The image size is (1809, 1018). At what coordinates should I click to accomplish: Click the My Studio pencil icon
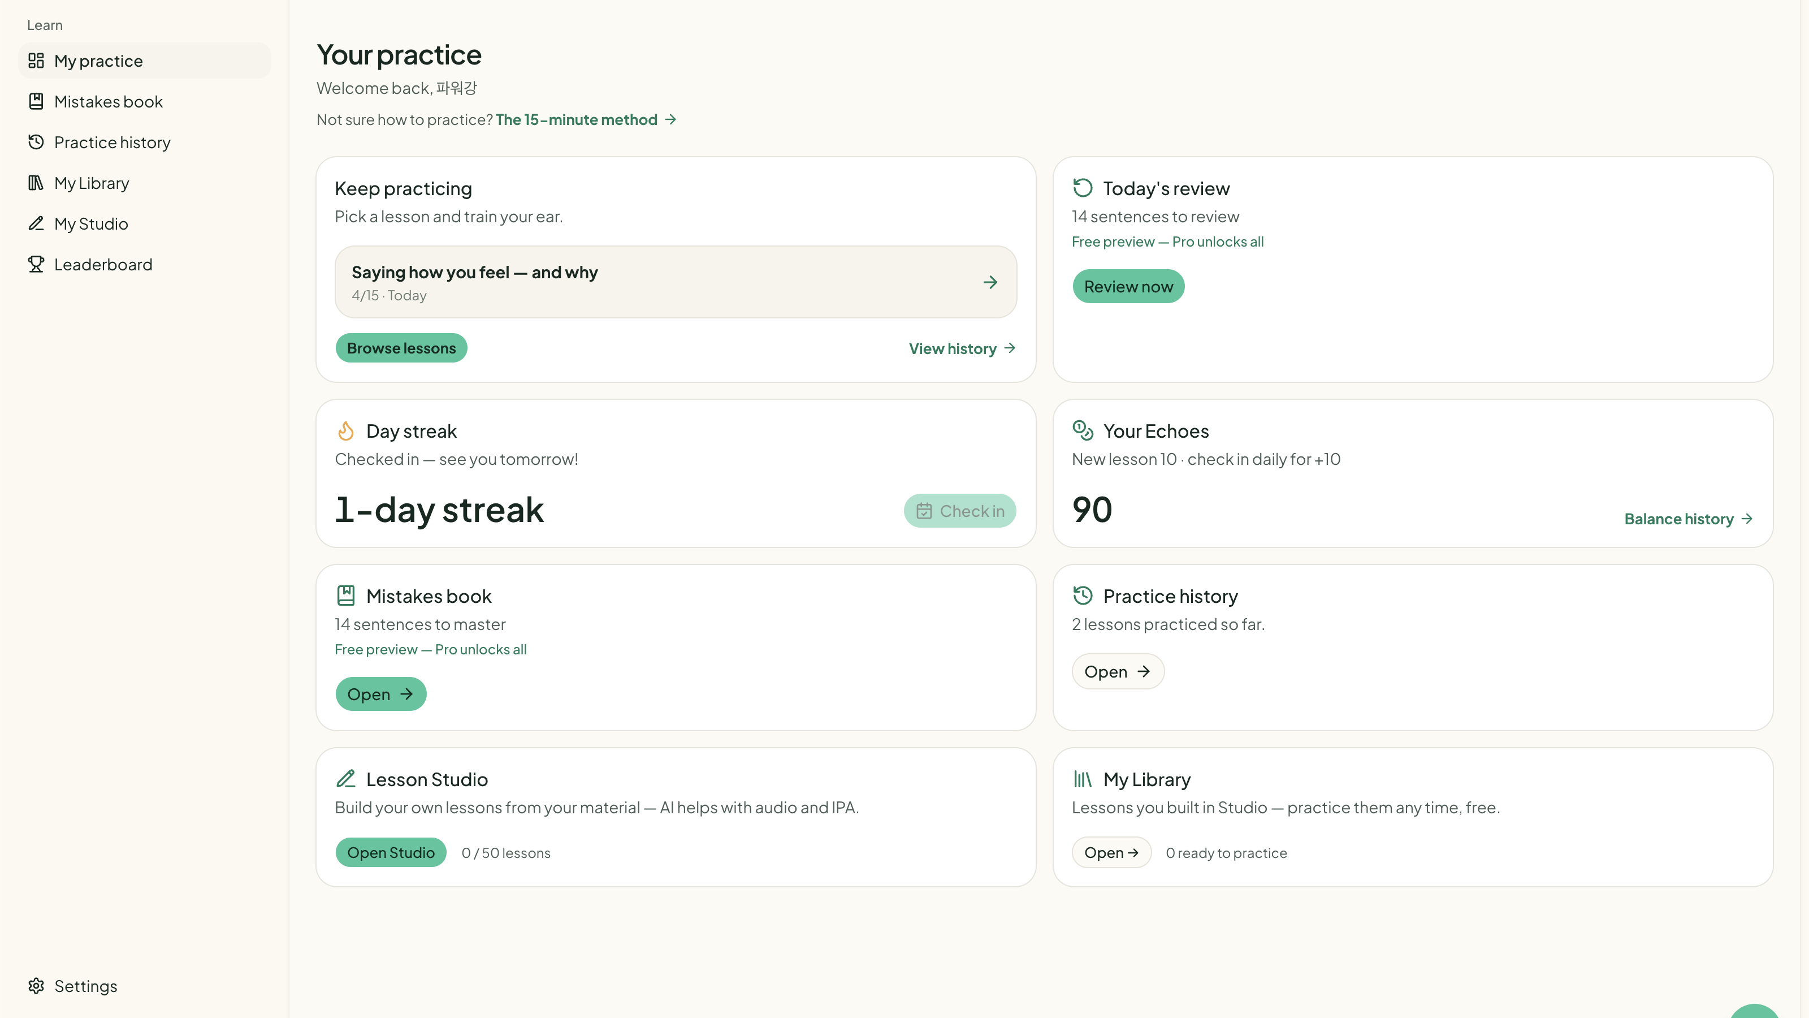point(36,223)
